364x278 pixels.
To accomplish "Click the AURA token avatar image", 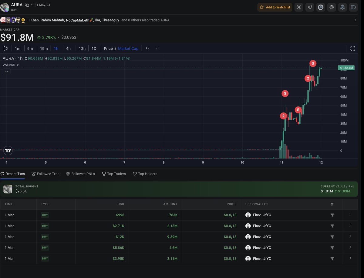I will coord(5,7).
